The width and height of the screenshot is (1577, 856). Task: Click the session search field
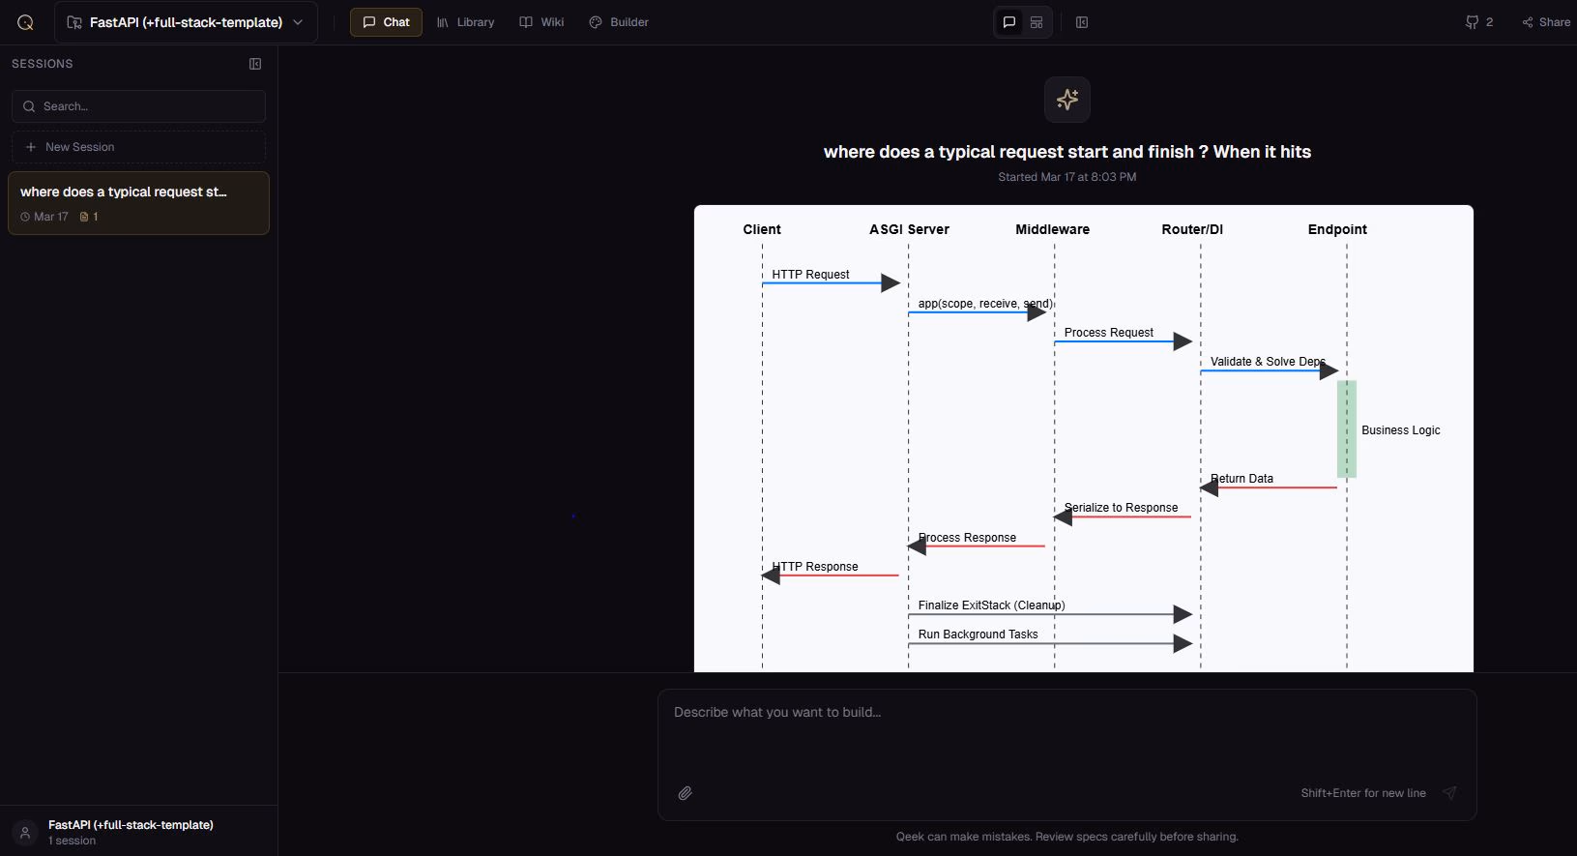(x=138, y=106)
